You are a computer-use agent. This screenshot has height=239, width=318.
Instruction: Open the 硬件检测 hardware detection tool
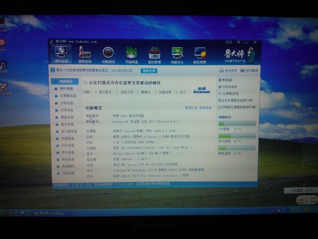point(61,54)
